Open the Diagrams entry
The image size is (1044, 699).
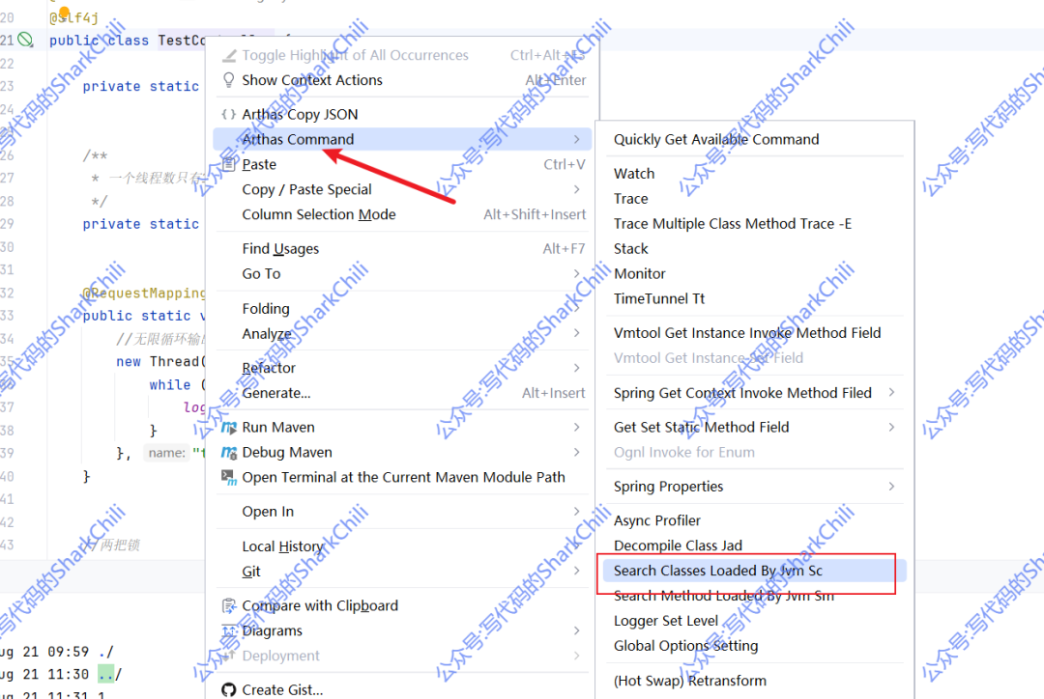click(402, 630)
